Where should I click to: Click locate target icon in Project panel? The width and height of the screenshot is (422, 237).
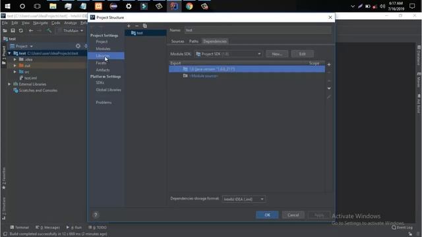click(x=78, y=46)
